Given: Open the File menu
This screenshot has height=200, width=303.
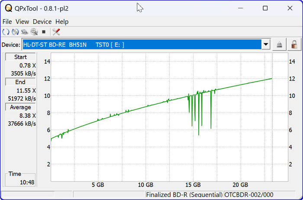Looking at the screenshot, I should coord(7,22).
